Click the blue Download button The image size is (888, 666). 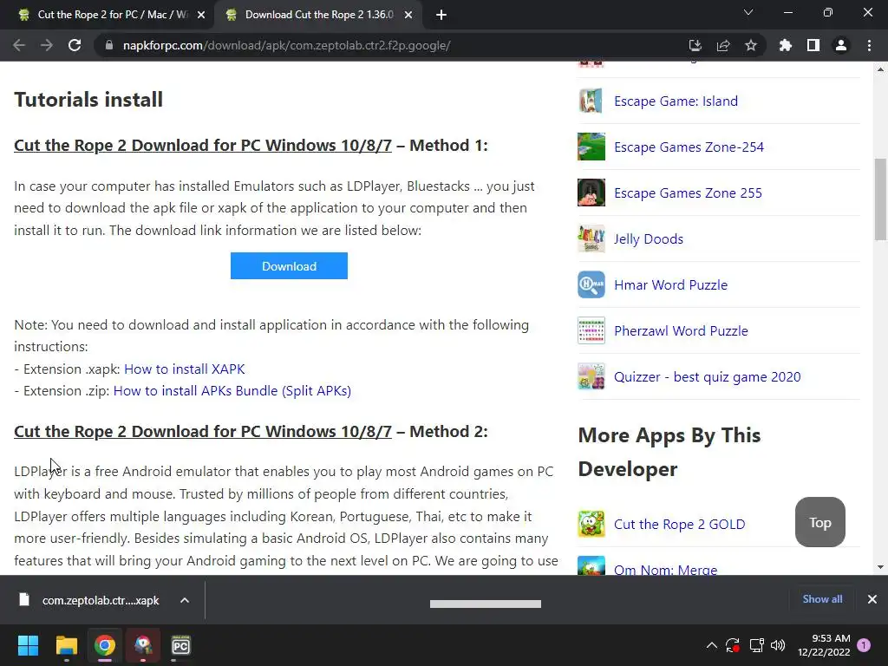pos(289,265)
